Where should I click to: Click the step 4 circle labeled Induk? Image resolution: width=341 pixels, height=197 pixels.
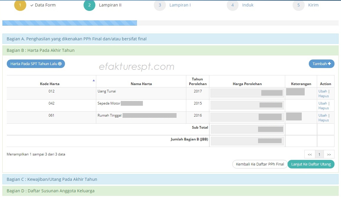click(x=232, y=5)
